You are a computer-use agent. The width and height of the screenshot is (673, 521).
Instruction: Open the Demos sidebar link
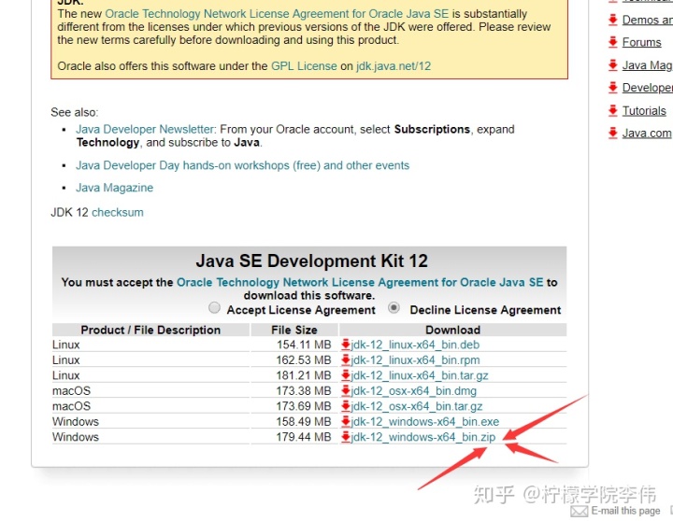tap(647, 20)
